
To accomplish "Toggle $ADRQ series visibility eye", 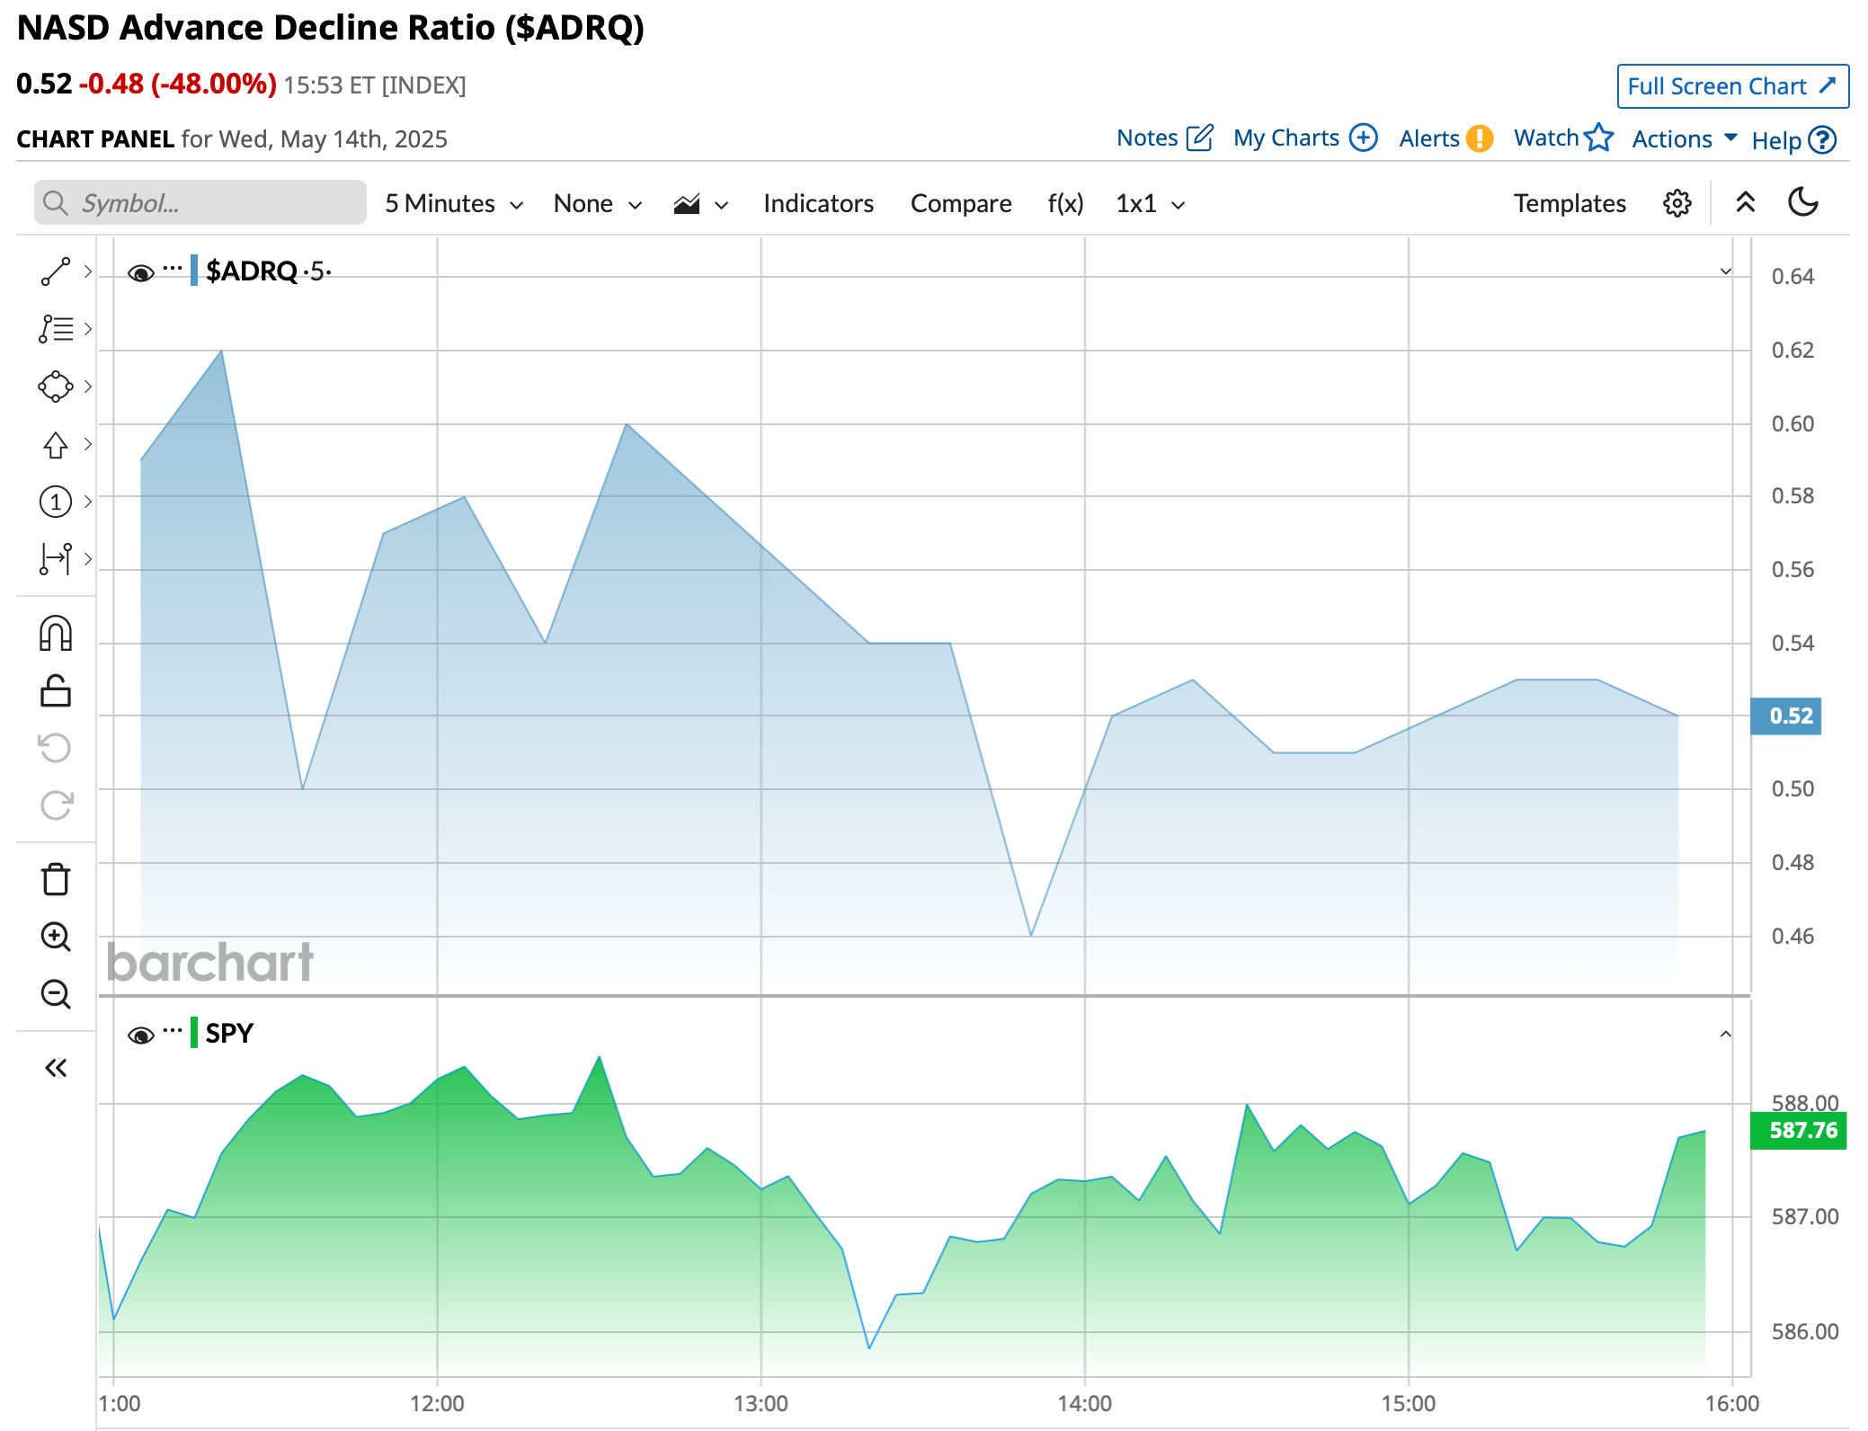I will [140, 273].
